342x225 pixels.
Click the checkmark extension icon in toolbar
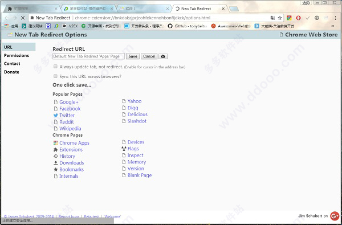(x=308, y=18)
